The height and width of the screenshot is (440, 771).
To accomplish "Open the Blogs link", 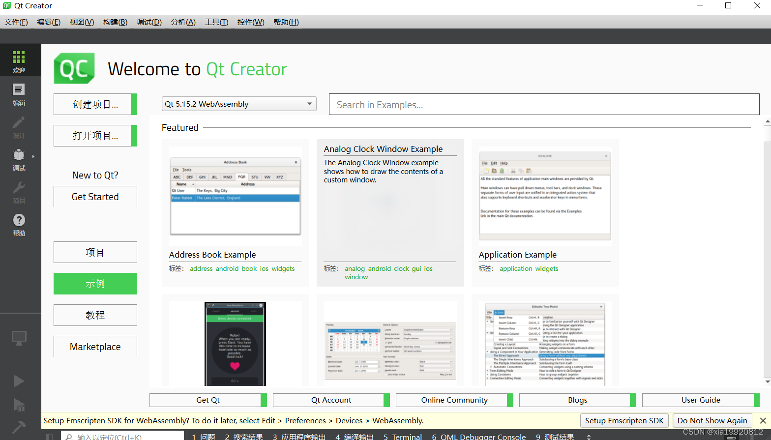I will [x=578, y=400].
